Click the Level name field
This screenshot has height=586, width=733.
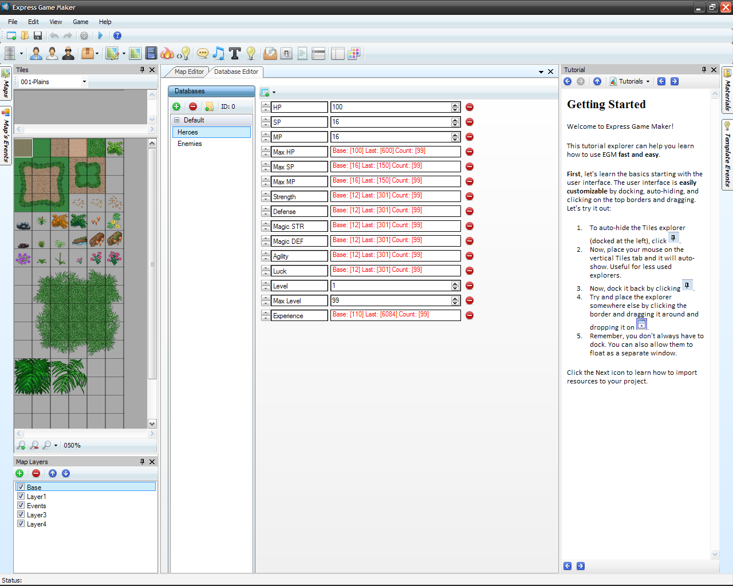[x=299, y=286]
